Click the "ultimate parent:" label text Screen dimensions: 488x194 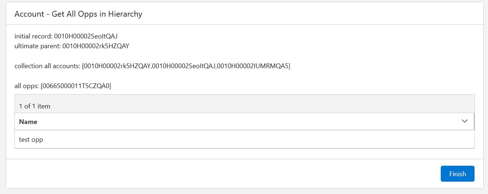pyautogui.click(x=37, y=46)
